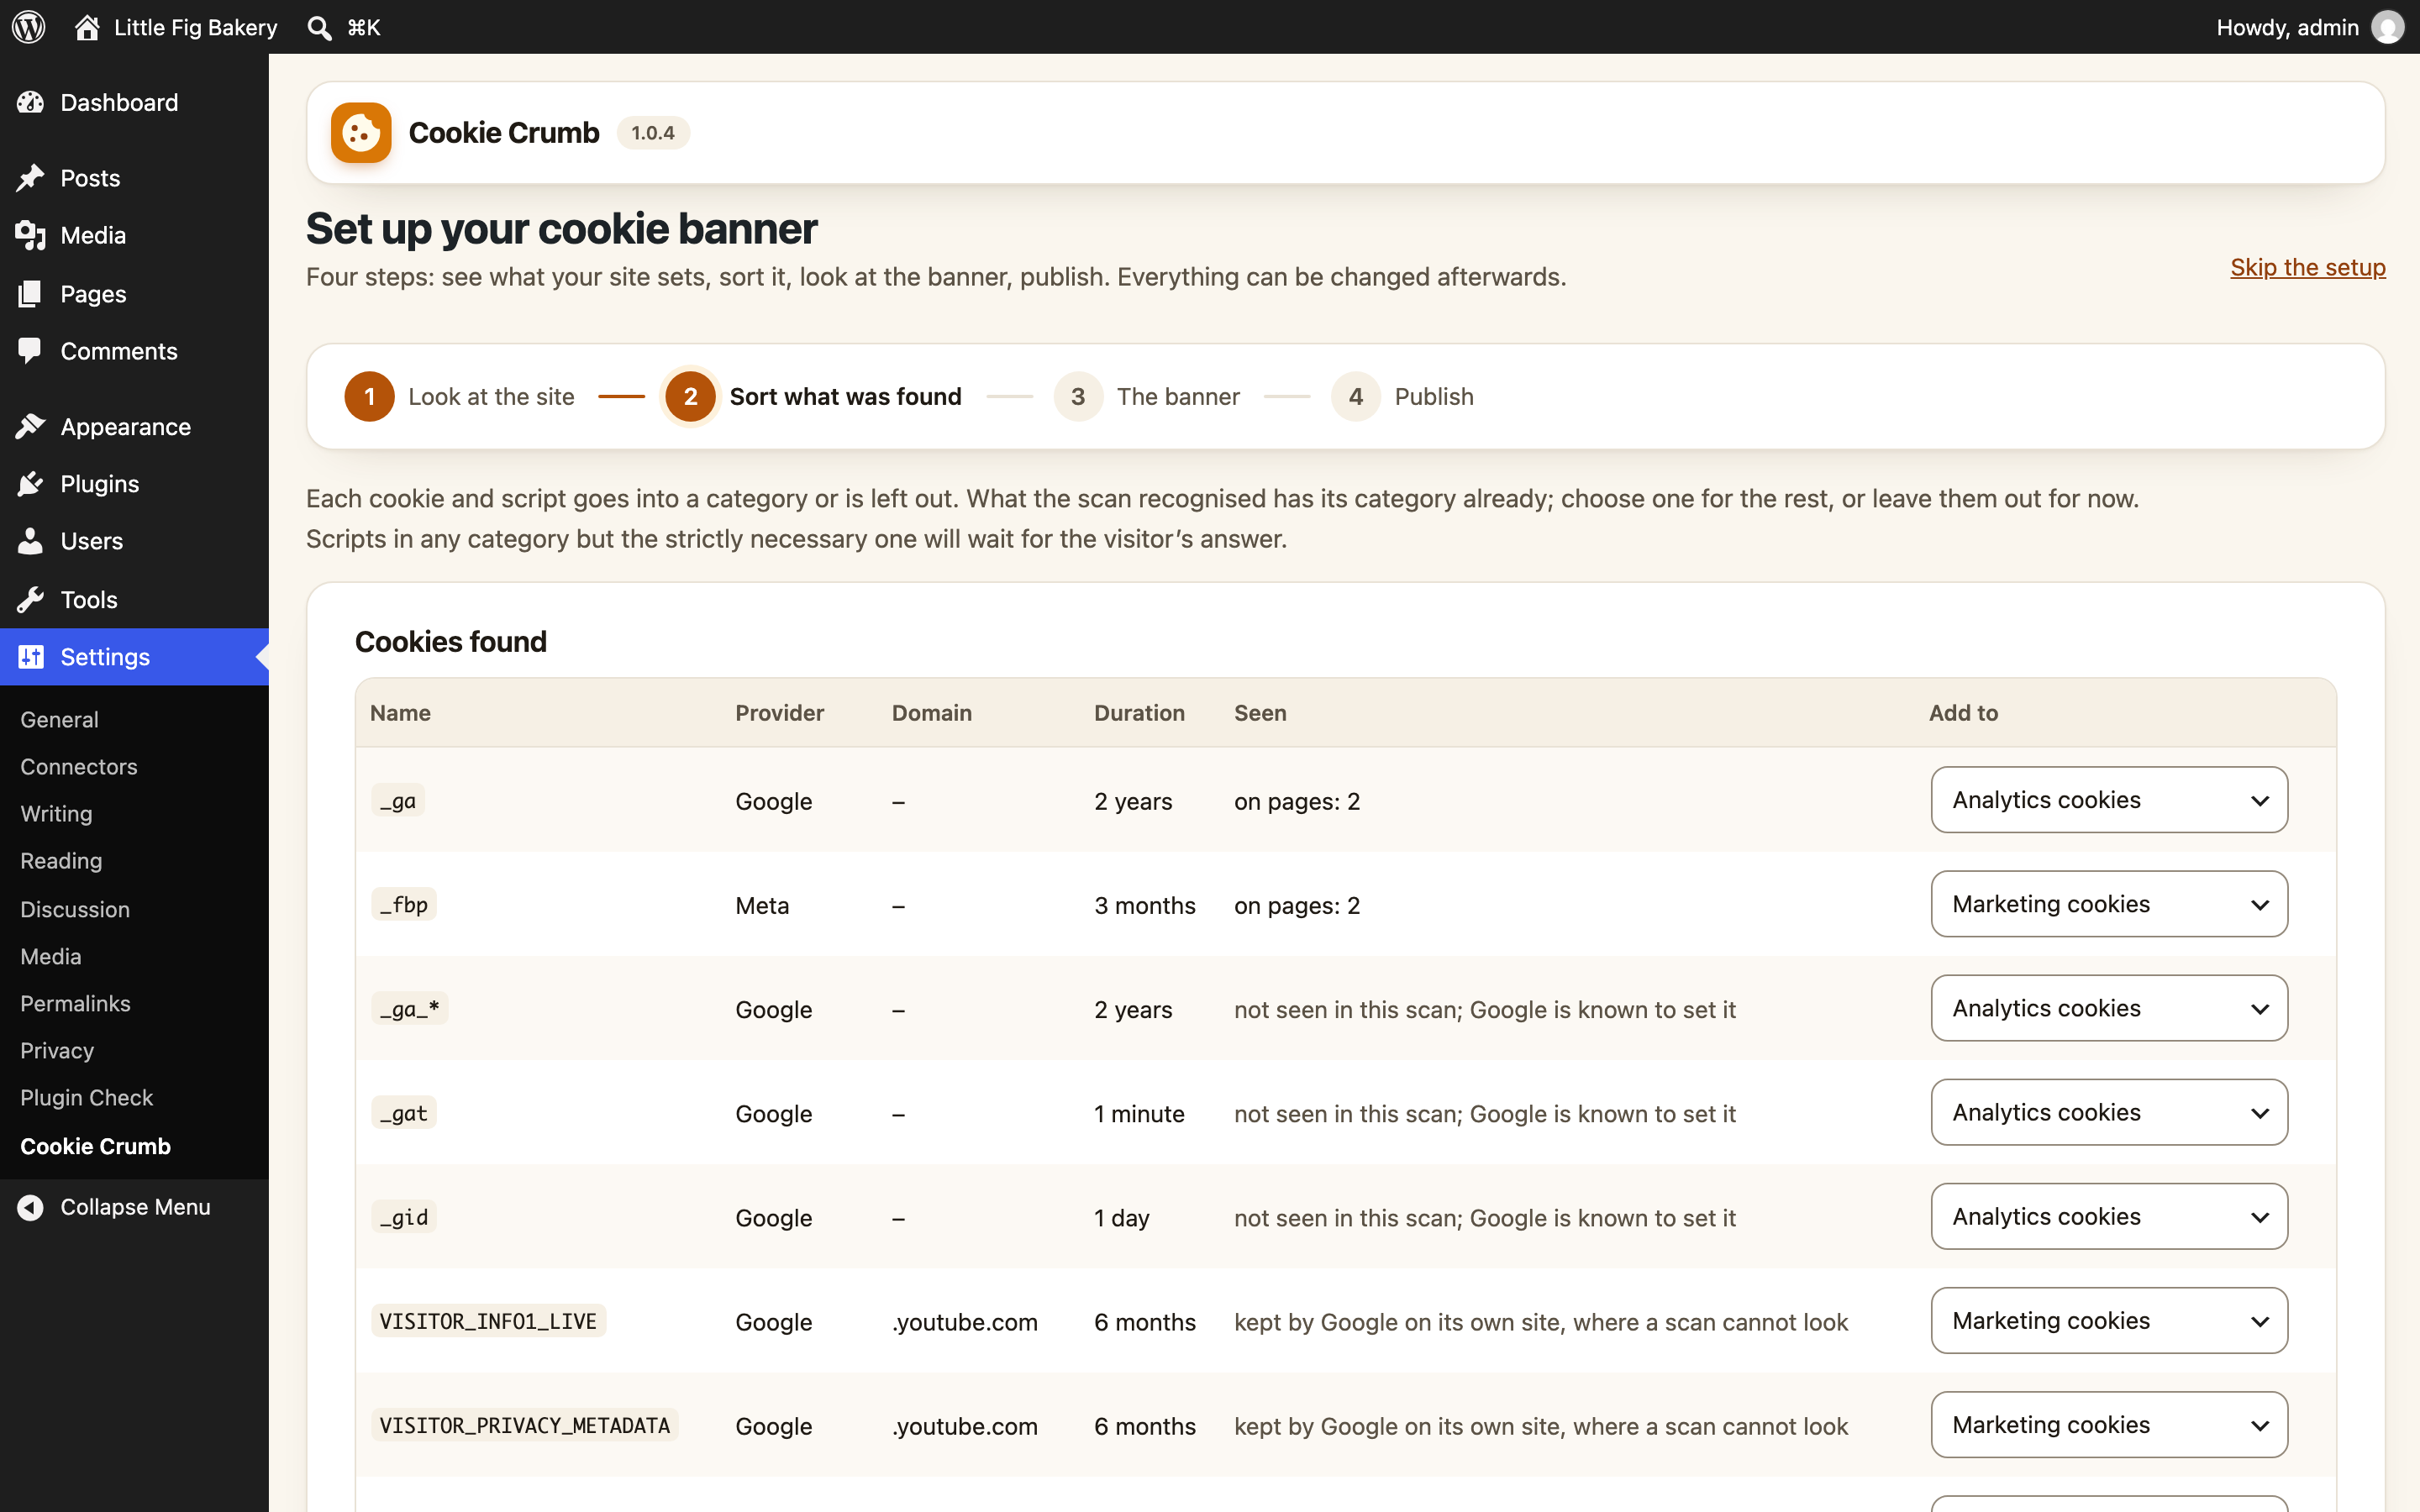2420x1512 pixels.
Task: Click the Pages icon
Action: tap(31, 294)
